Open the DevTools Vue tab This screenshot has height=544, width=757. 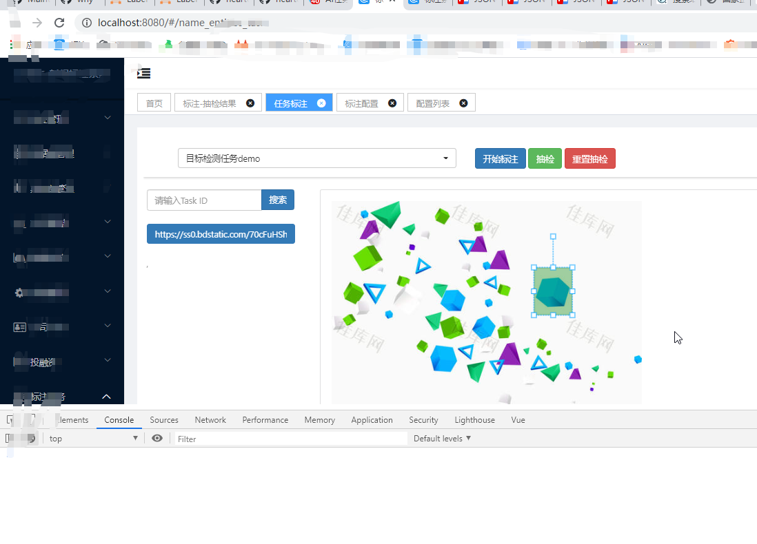click(518, 419)
